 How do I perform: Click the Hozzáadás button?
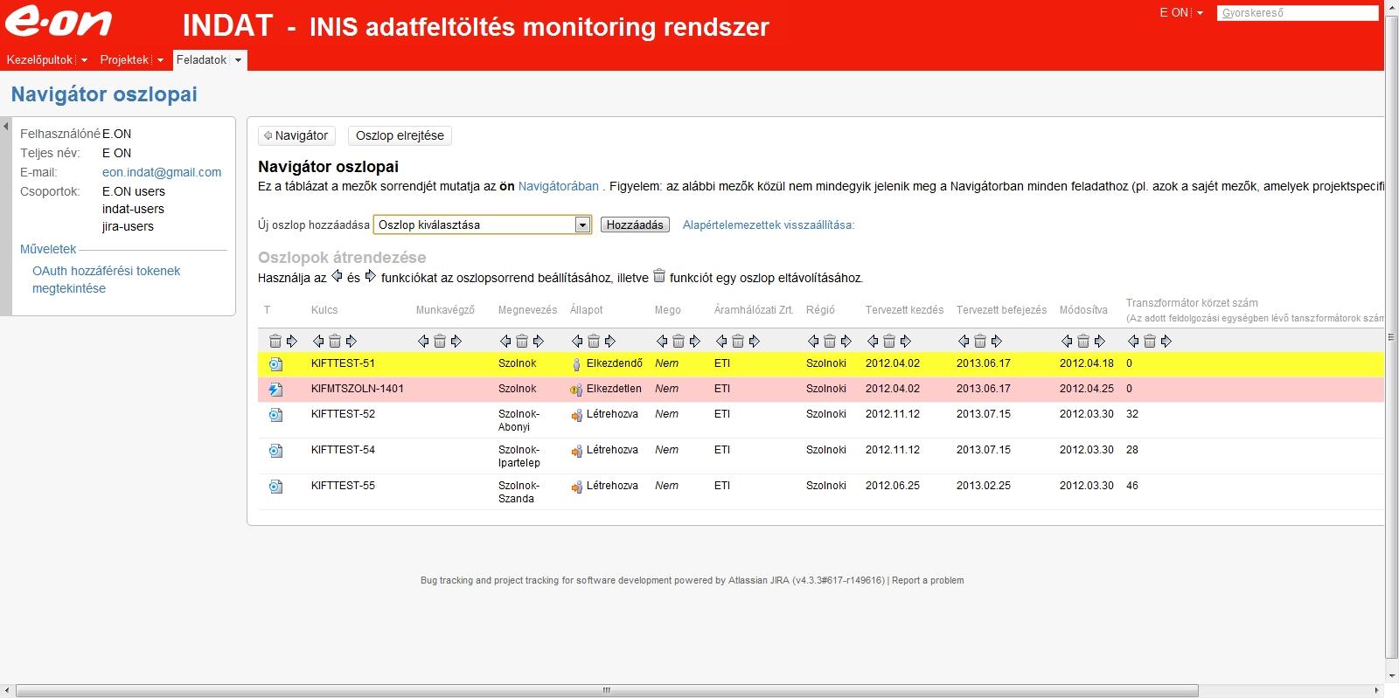pyautogui.click(x=635, y=225)
